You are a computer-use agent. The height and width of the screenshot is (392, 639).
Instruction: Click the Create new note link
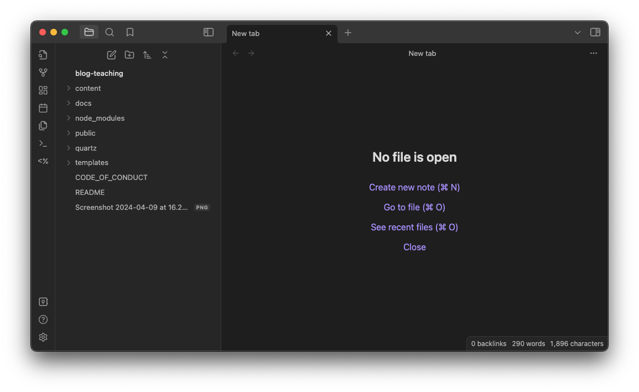(414, 187)
